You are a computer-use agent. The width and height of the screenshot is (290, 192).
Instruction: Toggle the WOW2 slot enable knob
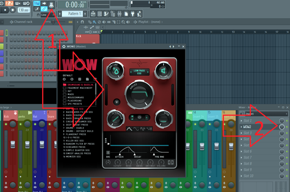(x=282, y=127)
